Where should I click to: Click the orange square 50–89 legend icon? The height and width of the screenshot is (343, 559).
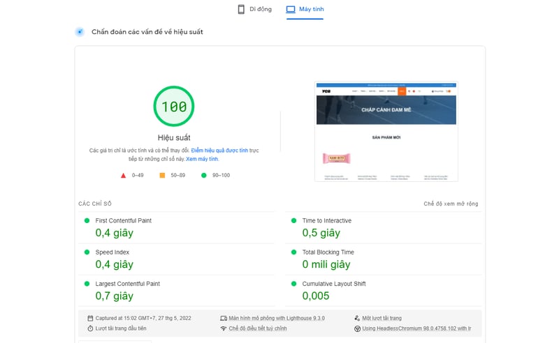[x=162, y=175]
